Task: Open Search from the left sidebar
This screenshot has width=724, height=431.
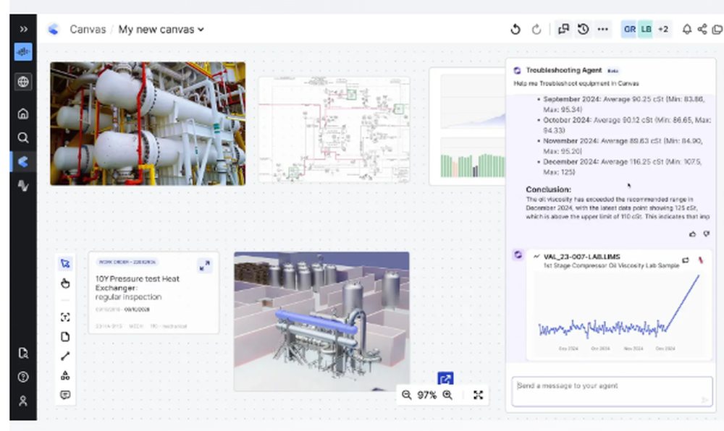Action: [23, 138]
